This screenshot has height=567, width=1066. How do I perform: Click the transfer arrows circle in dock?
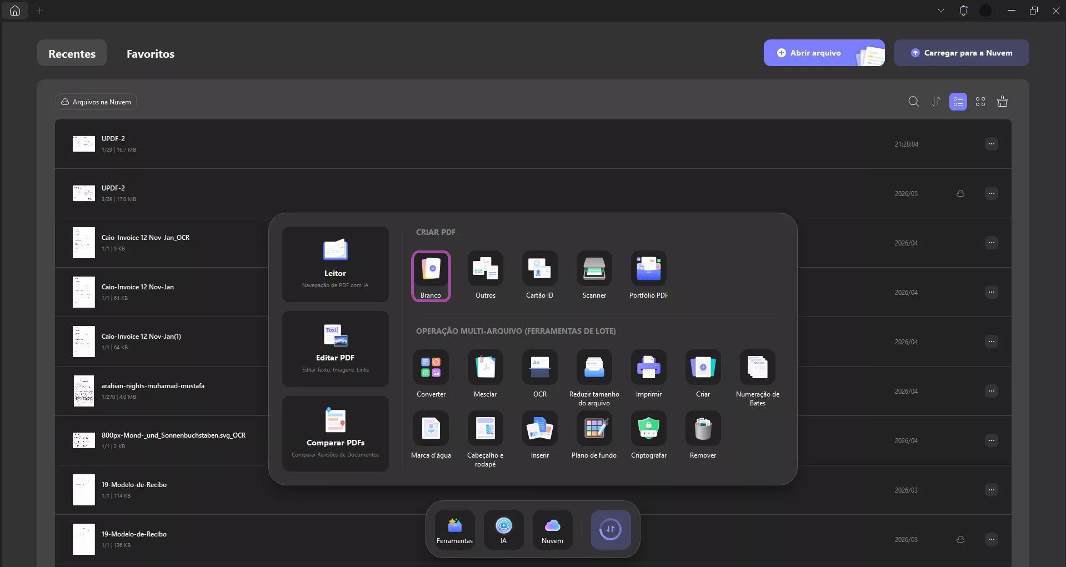point(610,530)
